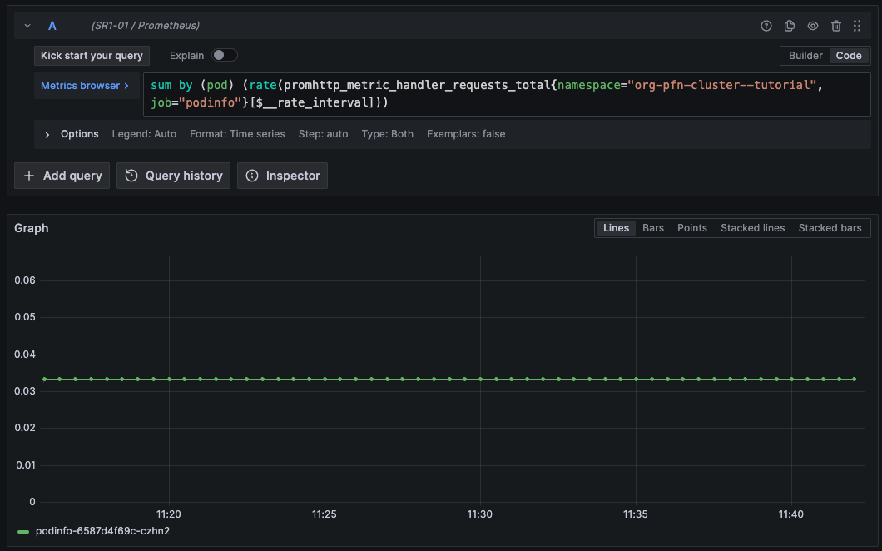Click the Step: auto option text
The width and height of the screenshot is (882, 551).
(x=324, y=134)
